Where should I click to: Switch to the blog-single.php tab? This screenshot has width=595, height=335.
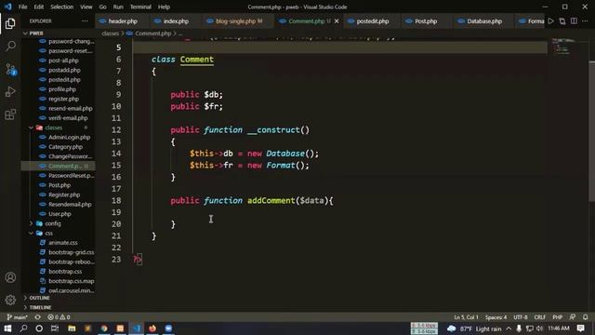point(238,21)
